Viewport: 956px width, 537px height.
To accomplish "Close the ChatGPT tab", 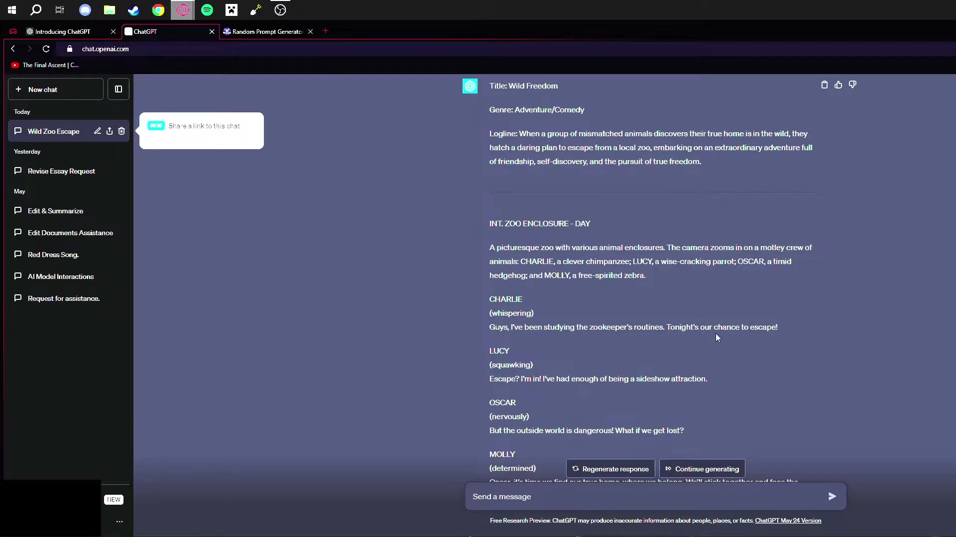I will coord(212,31).
